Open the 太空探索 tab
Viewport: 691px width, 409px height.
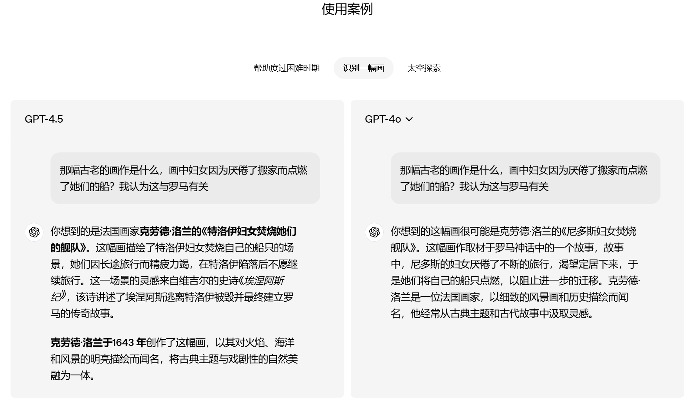click(424, 68)
